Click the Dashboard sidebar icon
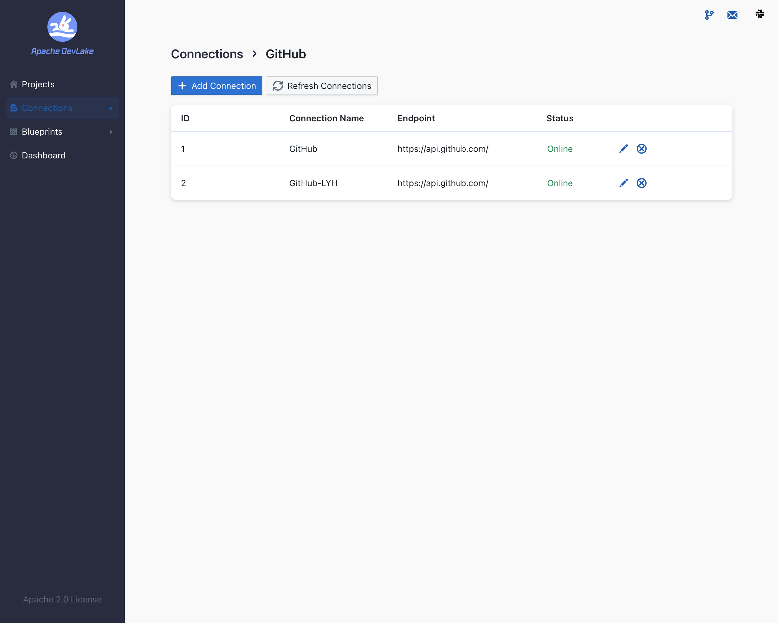Image resolution: width=778 pixels, height=623 pixels. [x=14, y=156]
